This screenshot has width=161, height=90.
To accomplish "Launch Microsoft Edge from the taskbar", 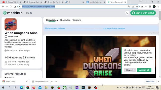I will [21, 87].
